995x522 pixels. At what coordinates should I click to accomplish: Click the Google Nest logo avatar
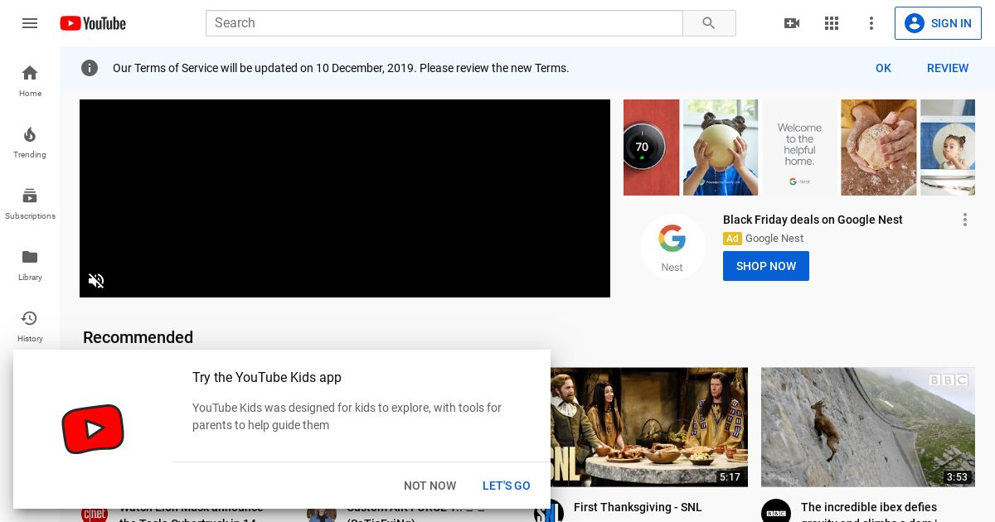click(x=672, y=246)
